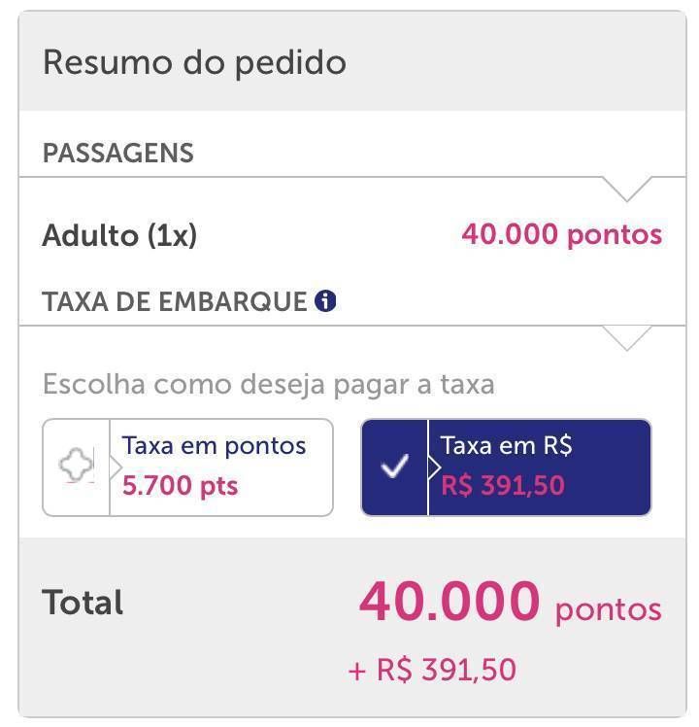Click the Adulto (1x) passenger row

352,234
